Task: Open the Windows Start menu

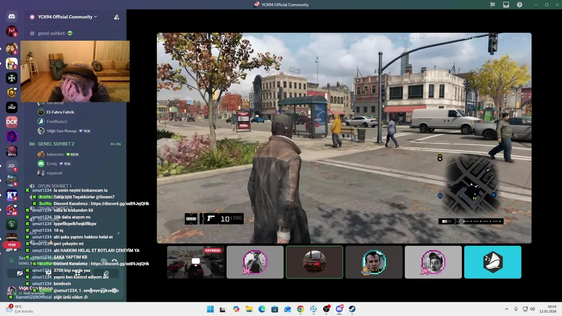Action: [x=210, y=309]
